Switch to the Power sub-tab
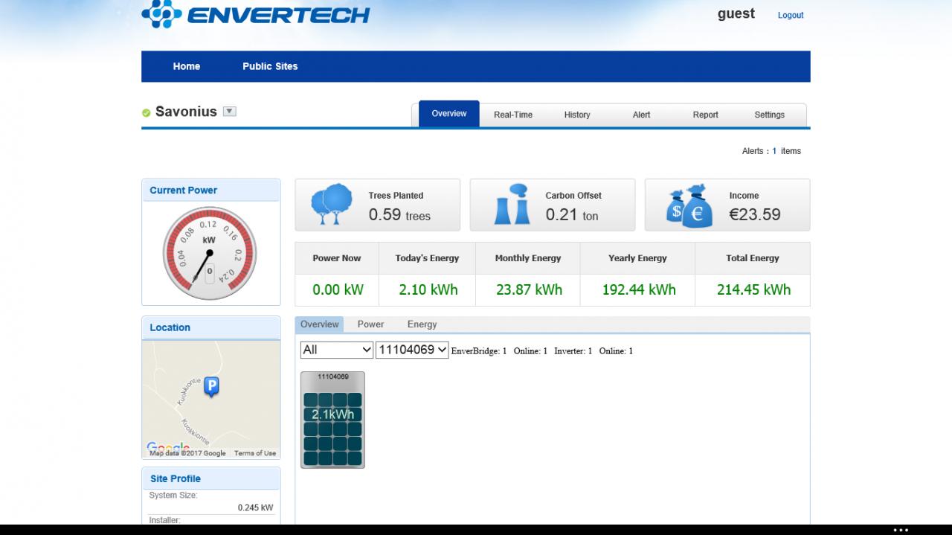 [370, 324]
